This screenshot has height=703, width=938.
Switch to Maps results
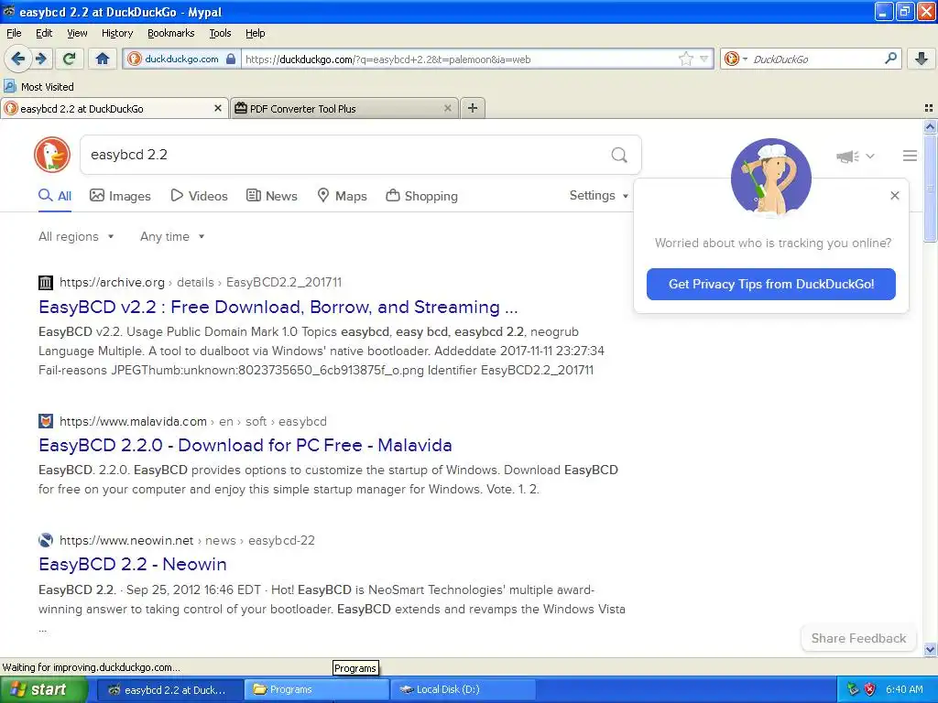(x=343, y=196)
